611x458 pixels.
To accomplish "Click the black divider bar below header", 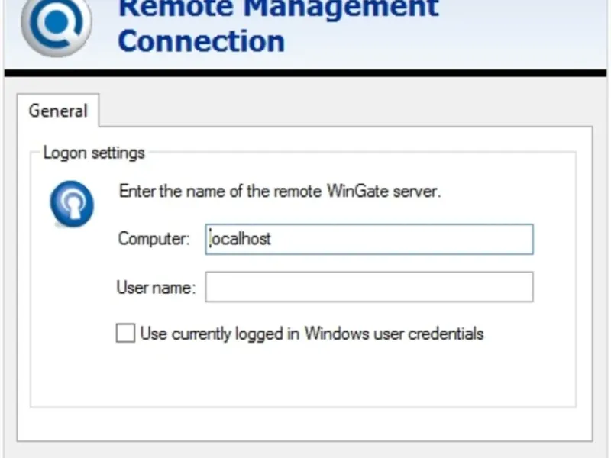I will pos(305,73).
